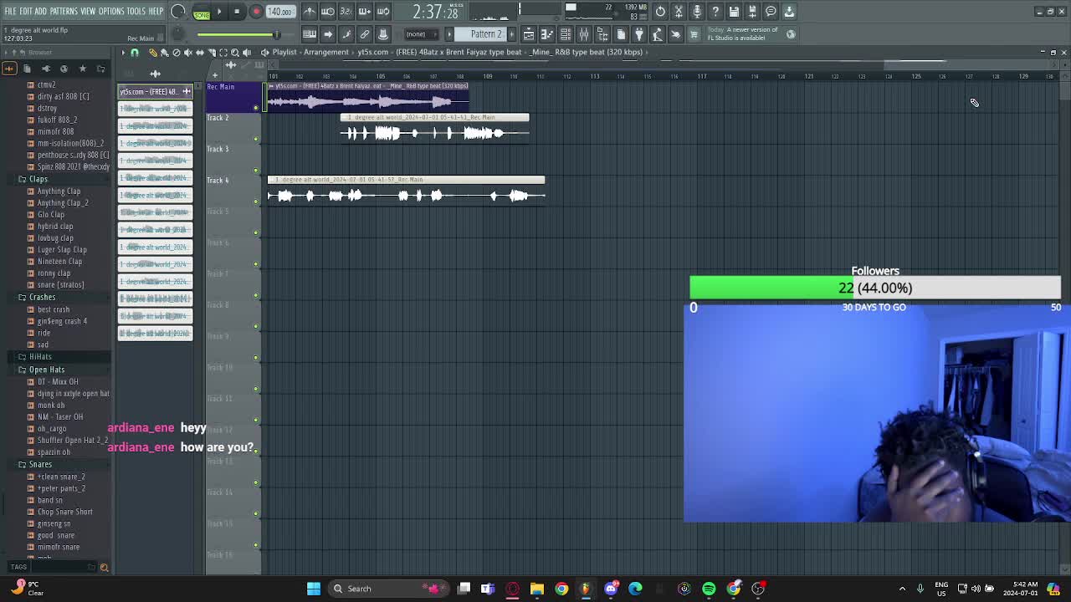Select the best crash sample

click(54, 309)
